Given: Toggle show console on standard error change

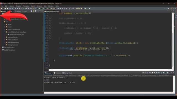Looking at the screenshot, I should pos(159,73).
